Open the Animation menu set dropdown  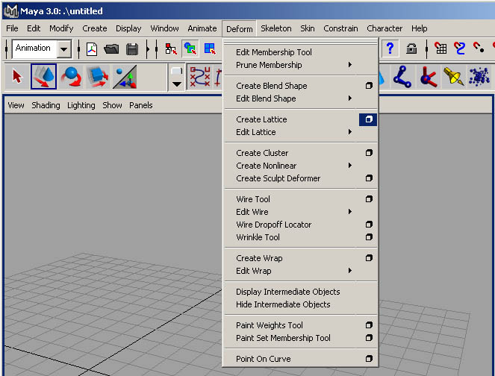(64, 49)
